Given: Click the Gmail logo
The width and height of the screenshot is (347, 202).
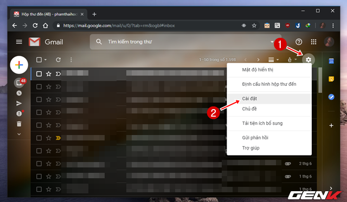Looking at the screenshot, I should (46, 42).
